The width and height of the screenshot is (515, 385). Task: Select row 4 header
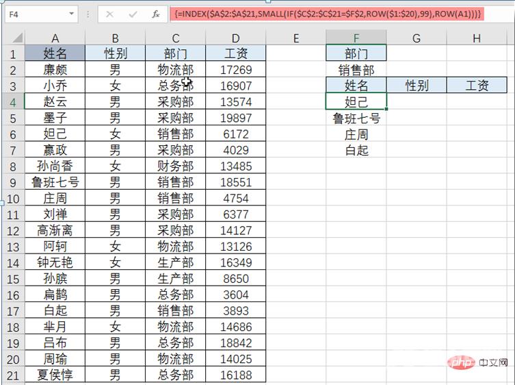coord(13,101)
